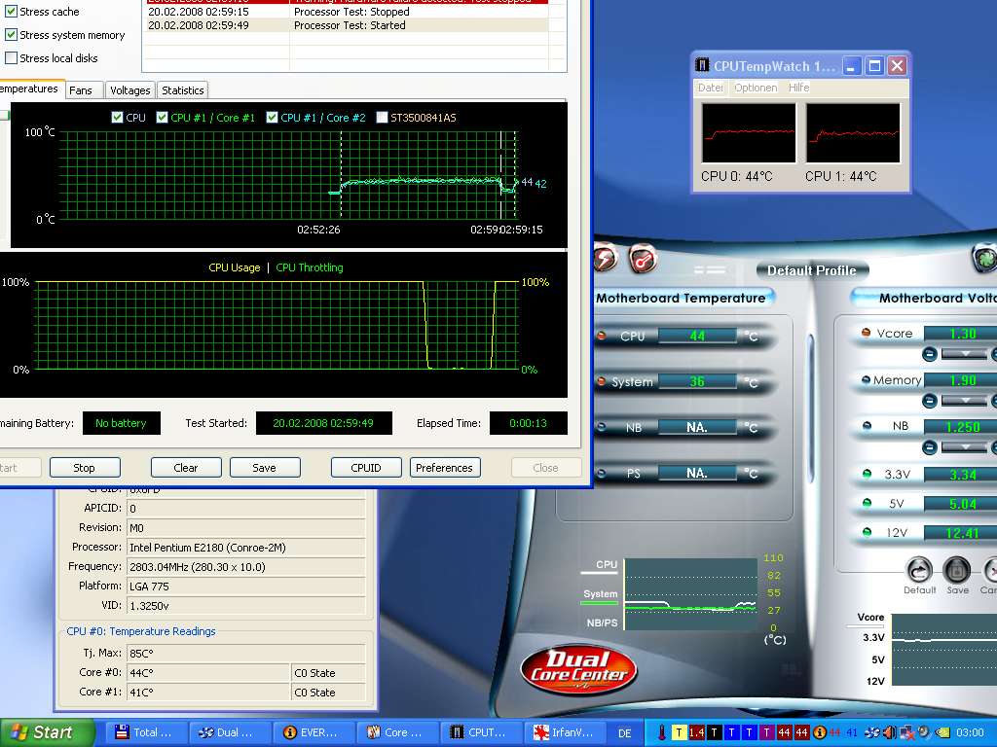Click the red thermometer icon in Dual Core Center
Image resolution: width=997 pixels, height=747 pixels.
point(643,259)
